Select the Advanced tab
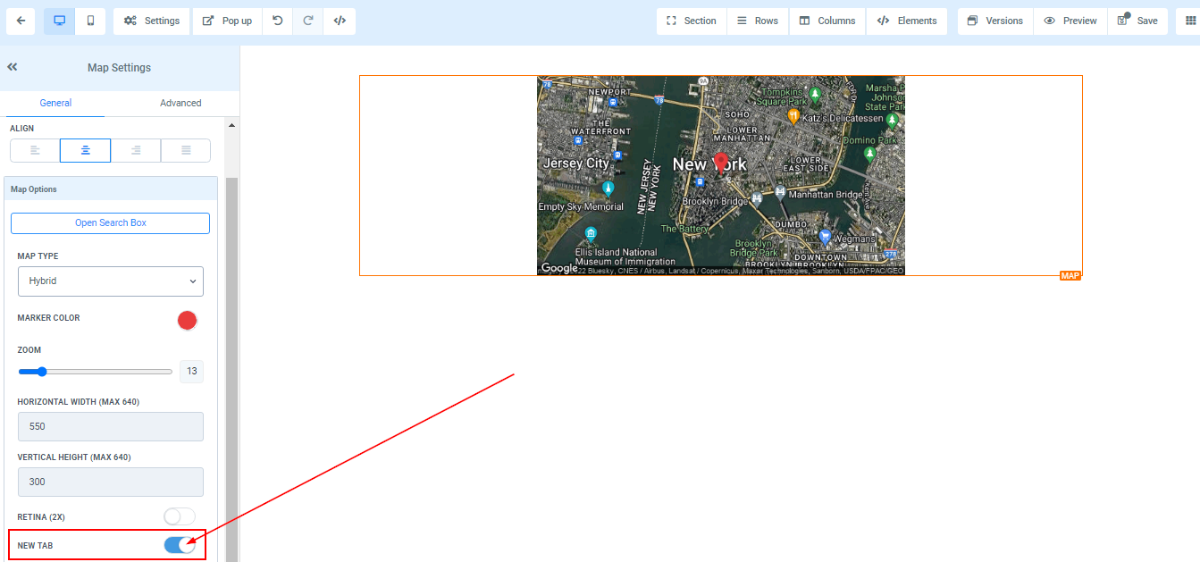Image resolution: width=1200 pixels, height=562 pixels. point(180,103)
